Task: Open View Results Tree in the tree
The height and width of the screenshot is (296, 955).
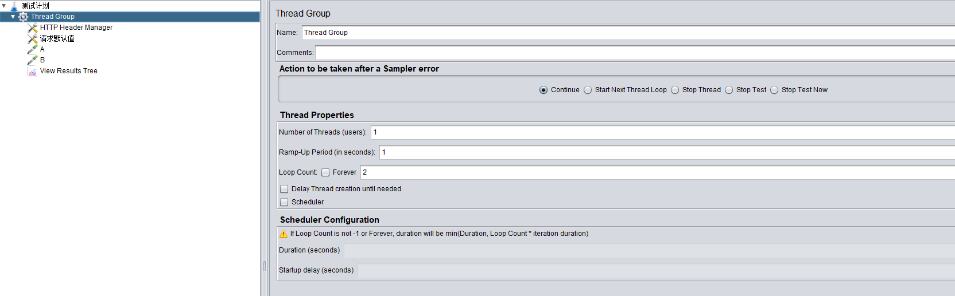Action: pos(68,71)
